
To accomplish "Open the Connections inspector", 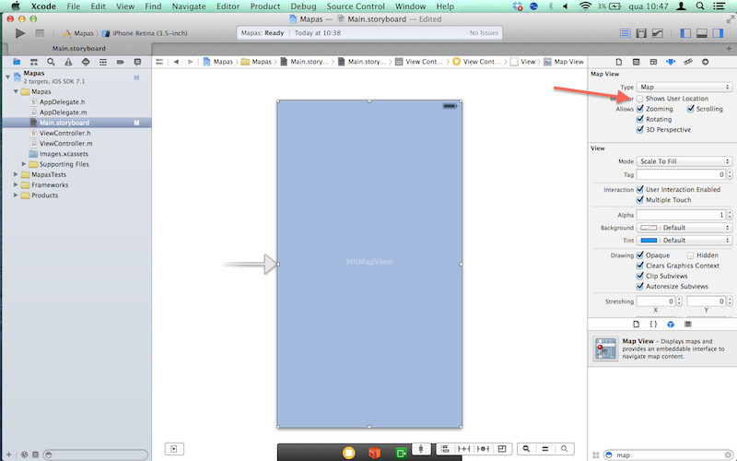I will pos(705,62).
